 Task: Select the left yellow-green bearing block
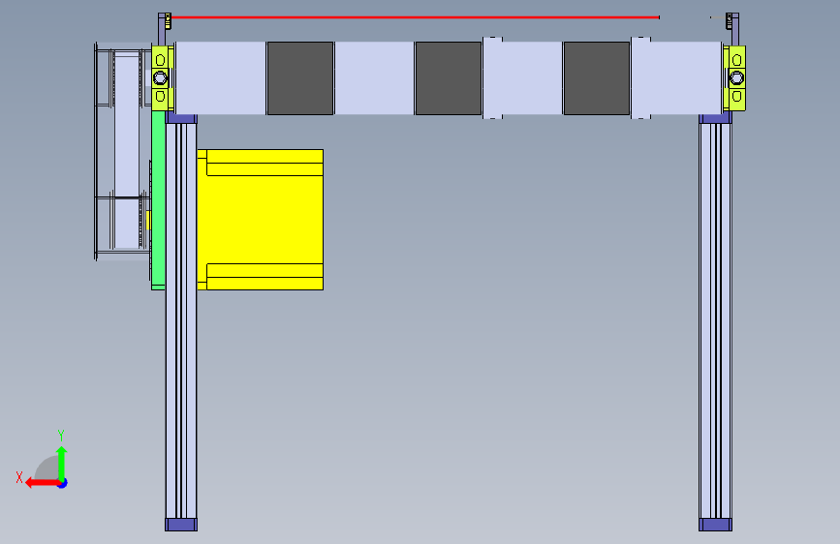(x=162, y=78)
